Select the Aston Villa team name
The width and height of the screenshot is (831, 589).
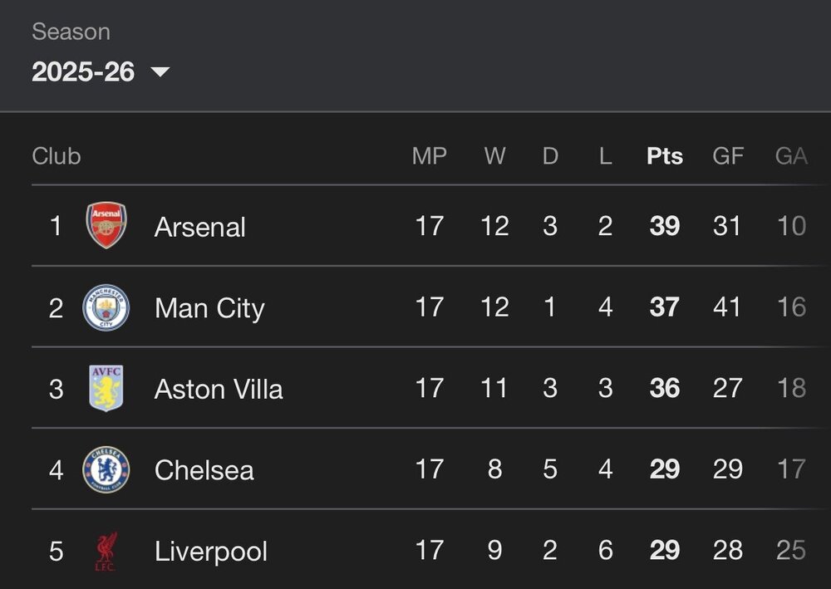pos(219,390)
